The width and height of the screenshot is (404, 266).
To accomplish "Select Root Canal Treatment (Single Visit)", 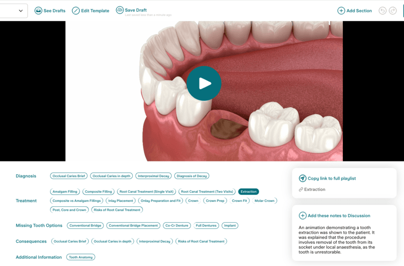I will pyautogui.click(x=146, y=192).
